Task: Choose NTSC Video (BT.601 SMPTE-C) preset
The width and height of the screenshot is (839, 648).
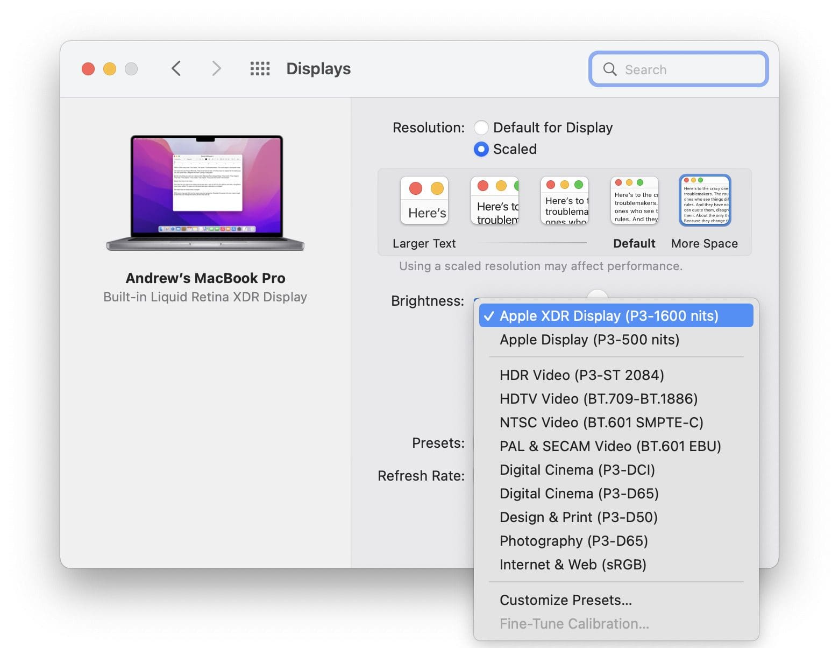Action: (616, 422)
